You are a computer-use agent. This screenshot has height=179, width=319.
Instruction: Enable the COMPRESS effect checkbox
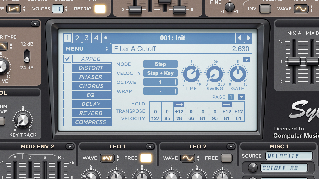click(67, 122)
